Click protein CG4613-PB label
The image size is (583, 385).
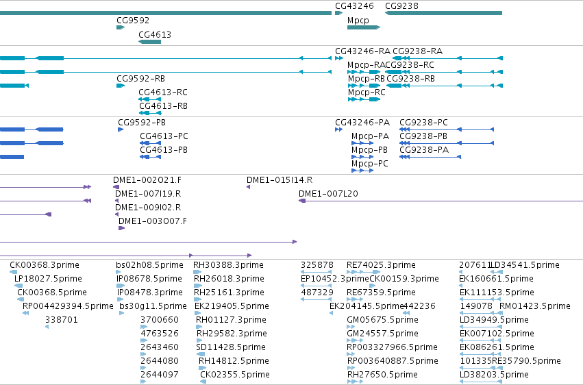click(164, 150)
